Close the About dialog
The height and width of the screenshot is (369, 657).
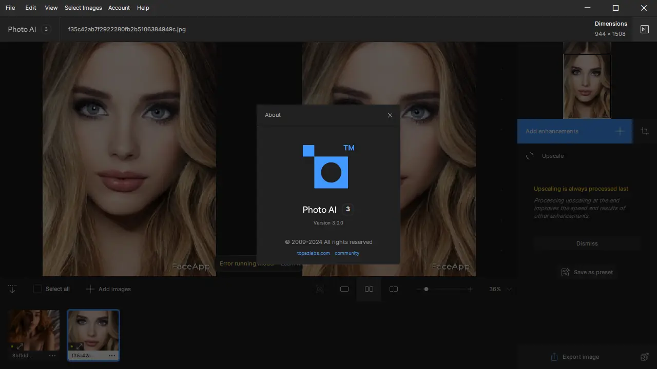[x=390, y=115]
